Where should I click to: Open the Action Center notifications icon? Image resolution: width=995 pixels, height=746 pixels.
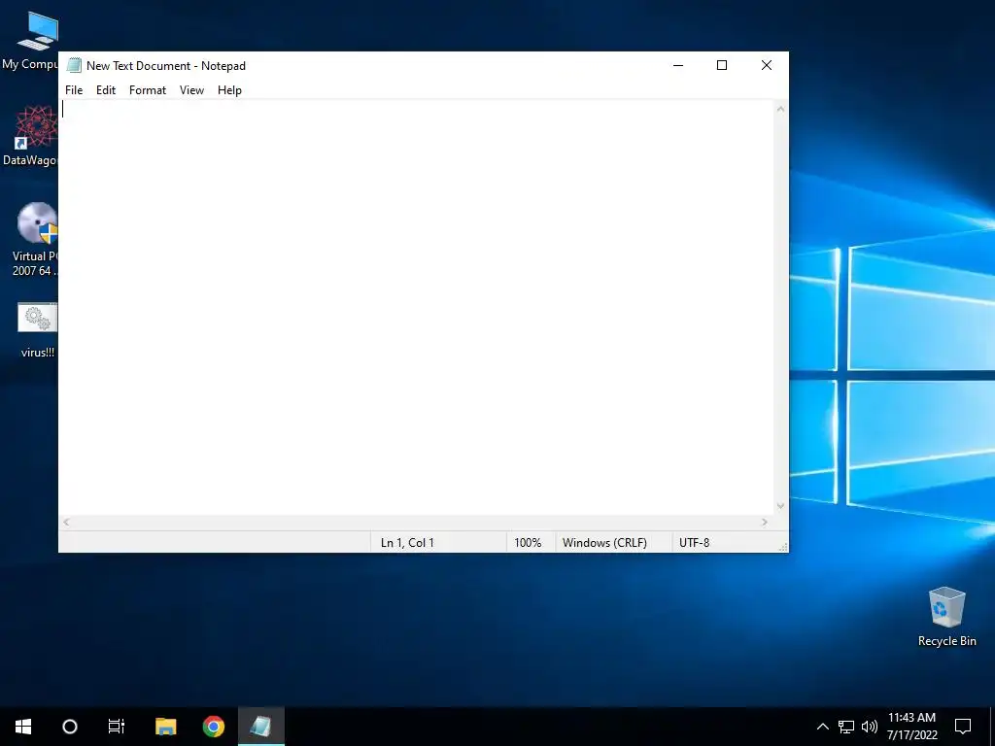963,727
